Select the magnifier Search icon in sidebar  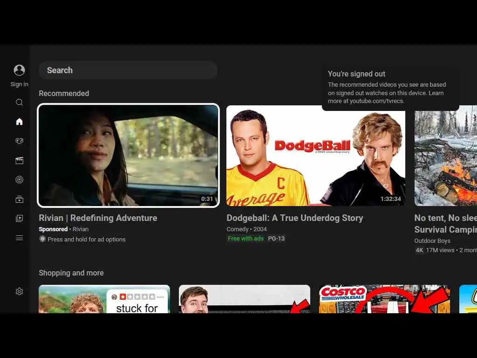19,102
